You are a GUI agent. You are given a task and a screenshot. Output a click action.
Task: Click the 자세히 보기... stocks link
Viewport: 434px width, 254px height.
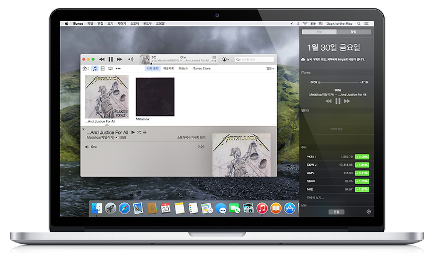coord(315,197)
